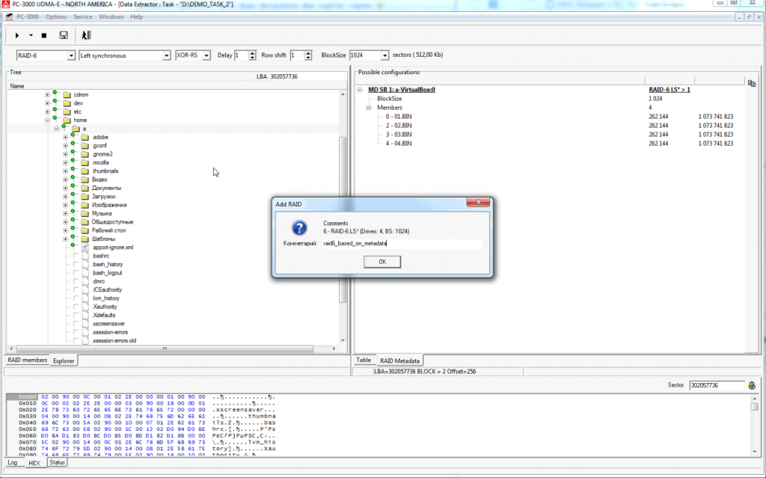
Task: Click the blue question mark dialog icon
Action: pyautogui.click(x=298, y=228)
